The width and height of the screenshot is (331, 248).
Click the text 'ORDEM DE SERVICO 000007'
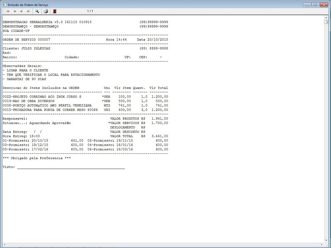click(26, 39)
